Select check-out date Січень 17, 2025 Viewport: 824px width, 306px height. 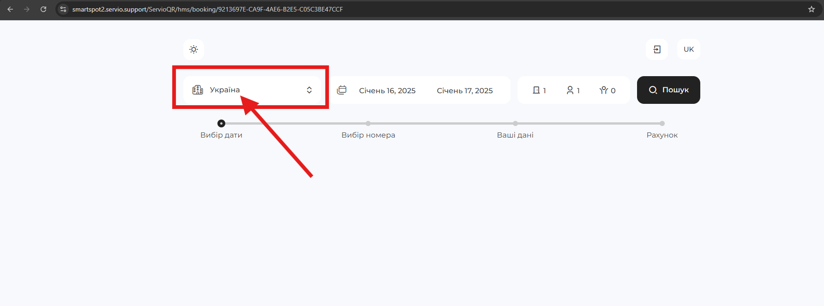pos(464,90)
